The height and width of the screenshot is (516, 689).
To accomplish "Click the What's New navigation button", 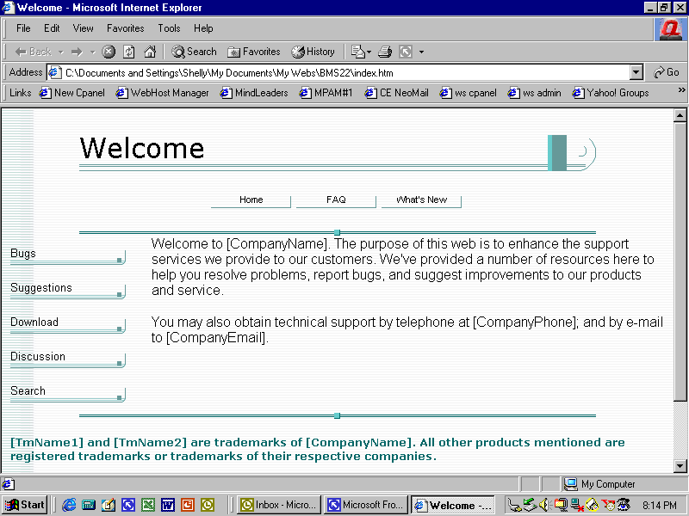I will [421, 200].
